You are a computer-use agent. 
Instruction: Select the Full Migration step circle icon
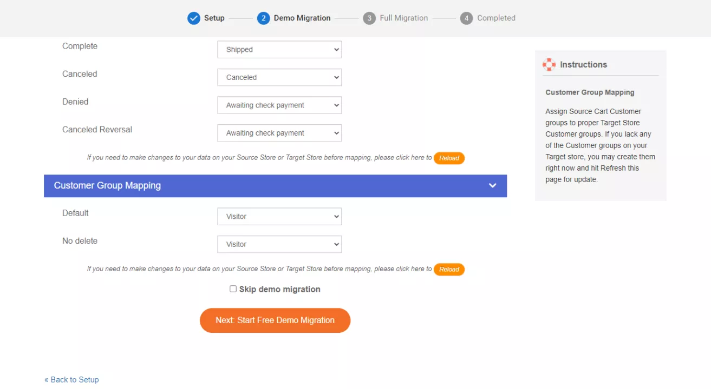point(369,18)
